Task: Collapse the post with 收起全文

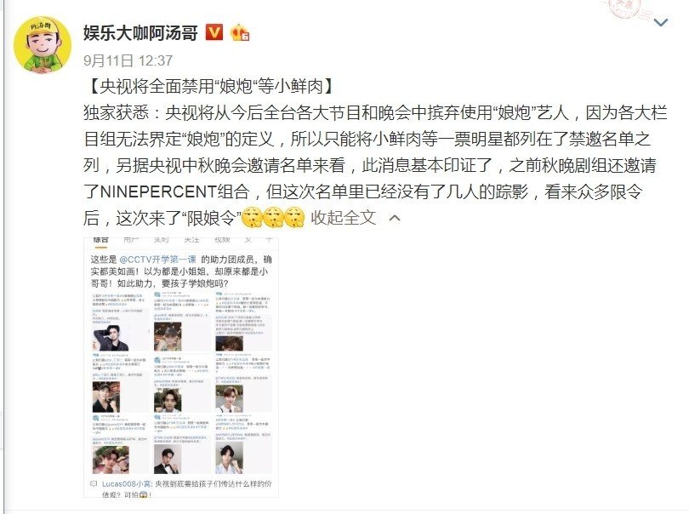Action: click(x=343, y=218)
